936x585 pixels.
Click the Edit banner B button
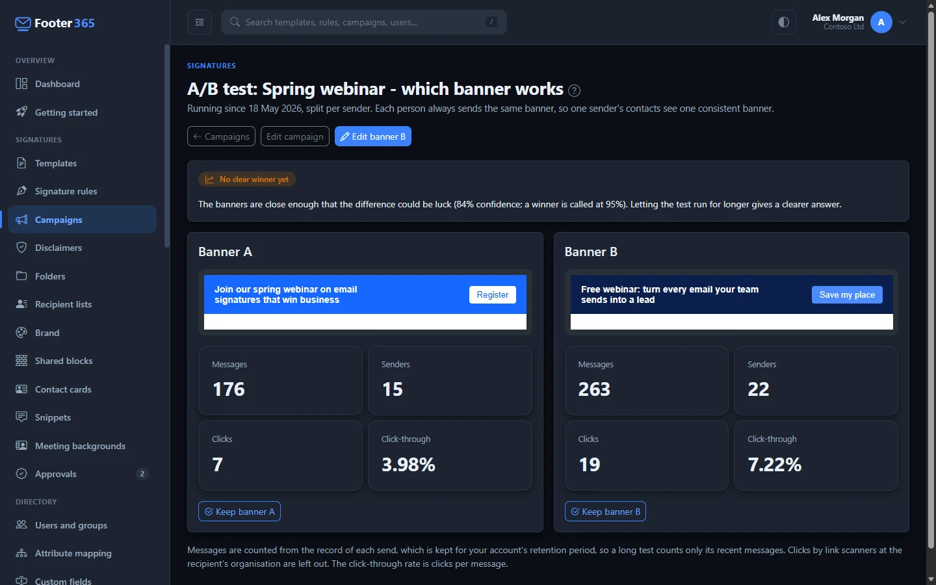(x=373, y=136)
